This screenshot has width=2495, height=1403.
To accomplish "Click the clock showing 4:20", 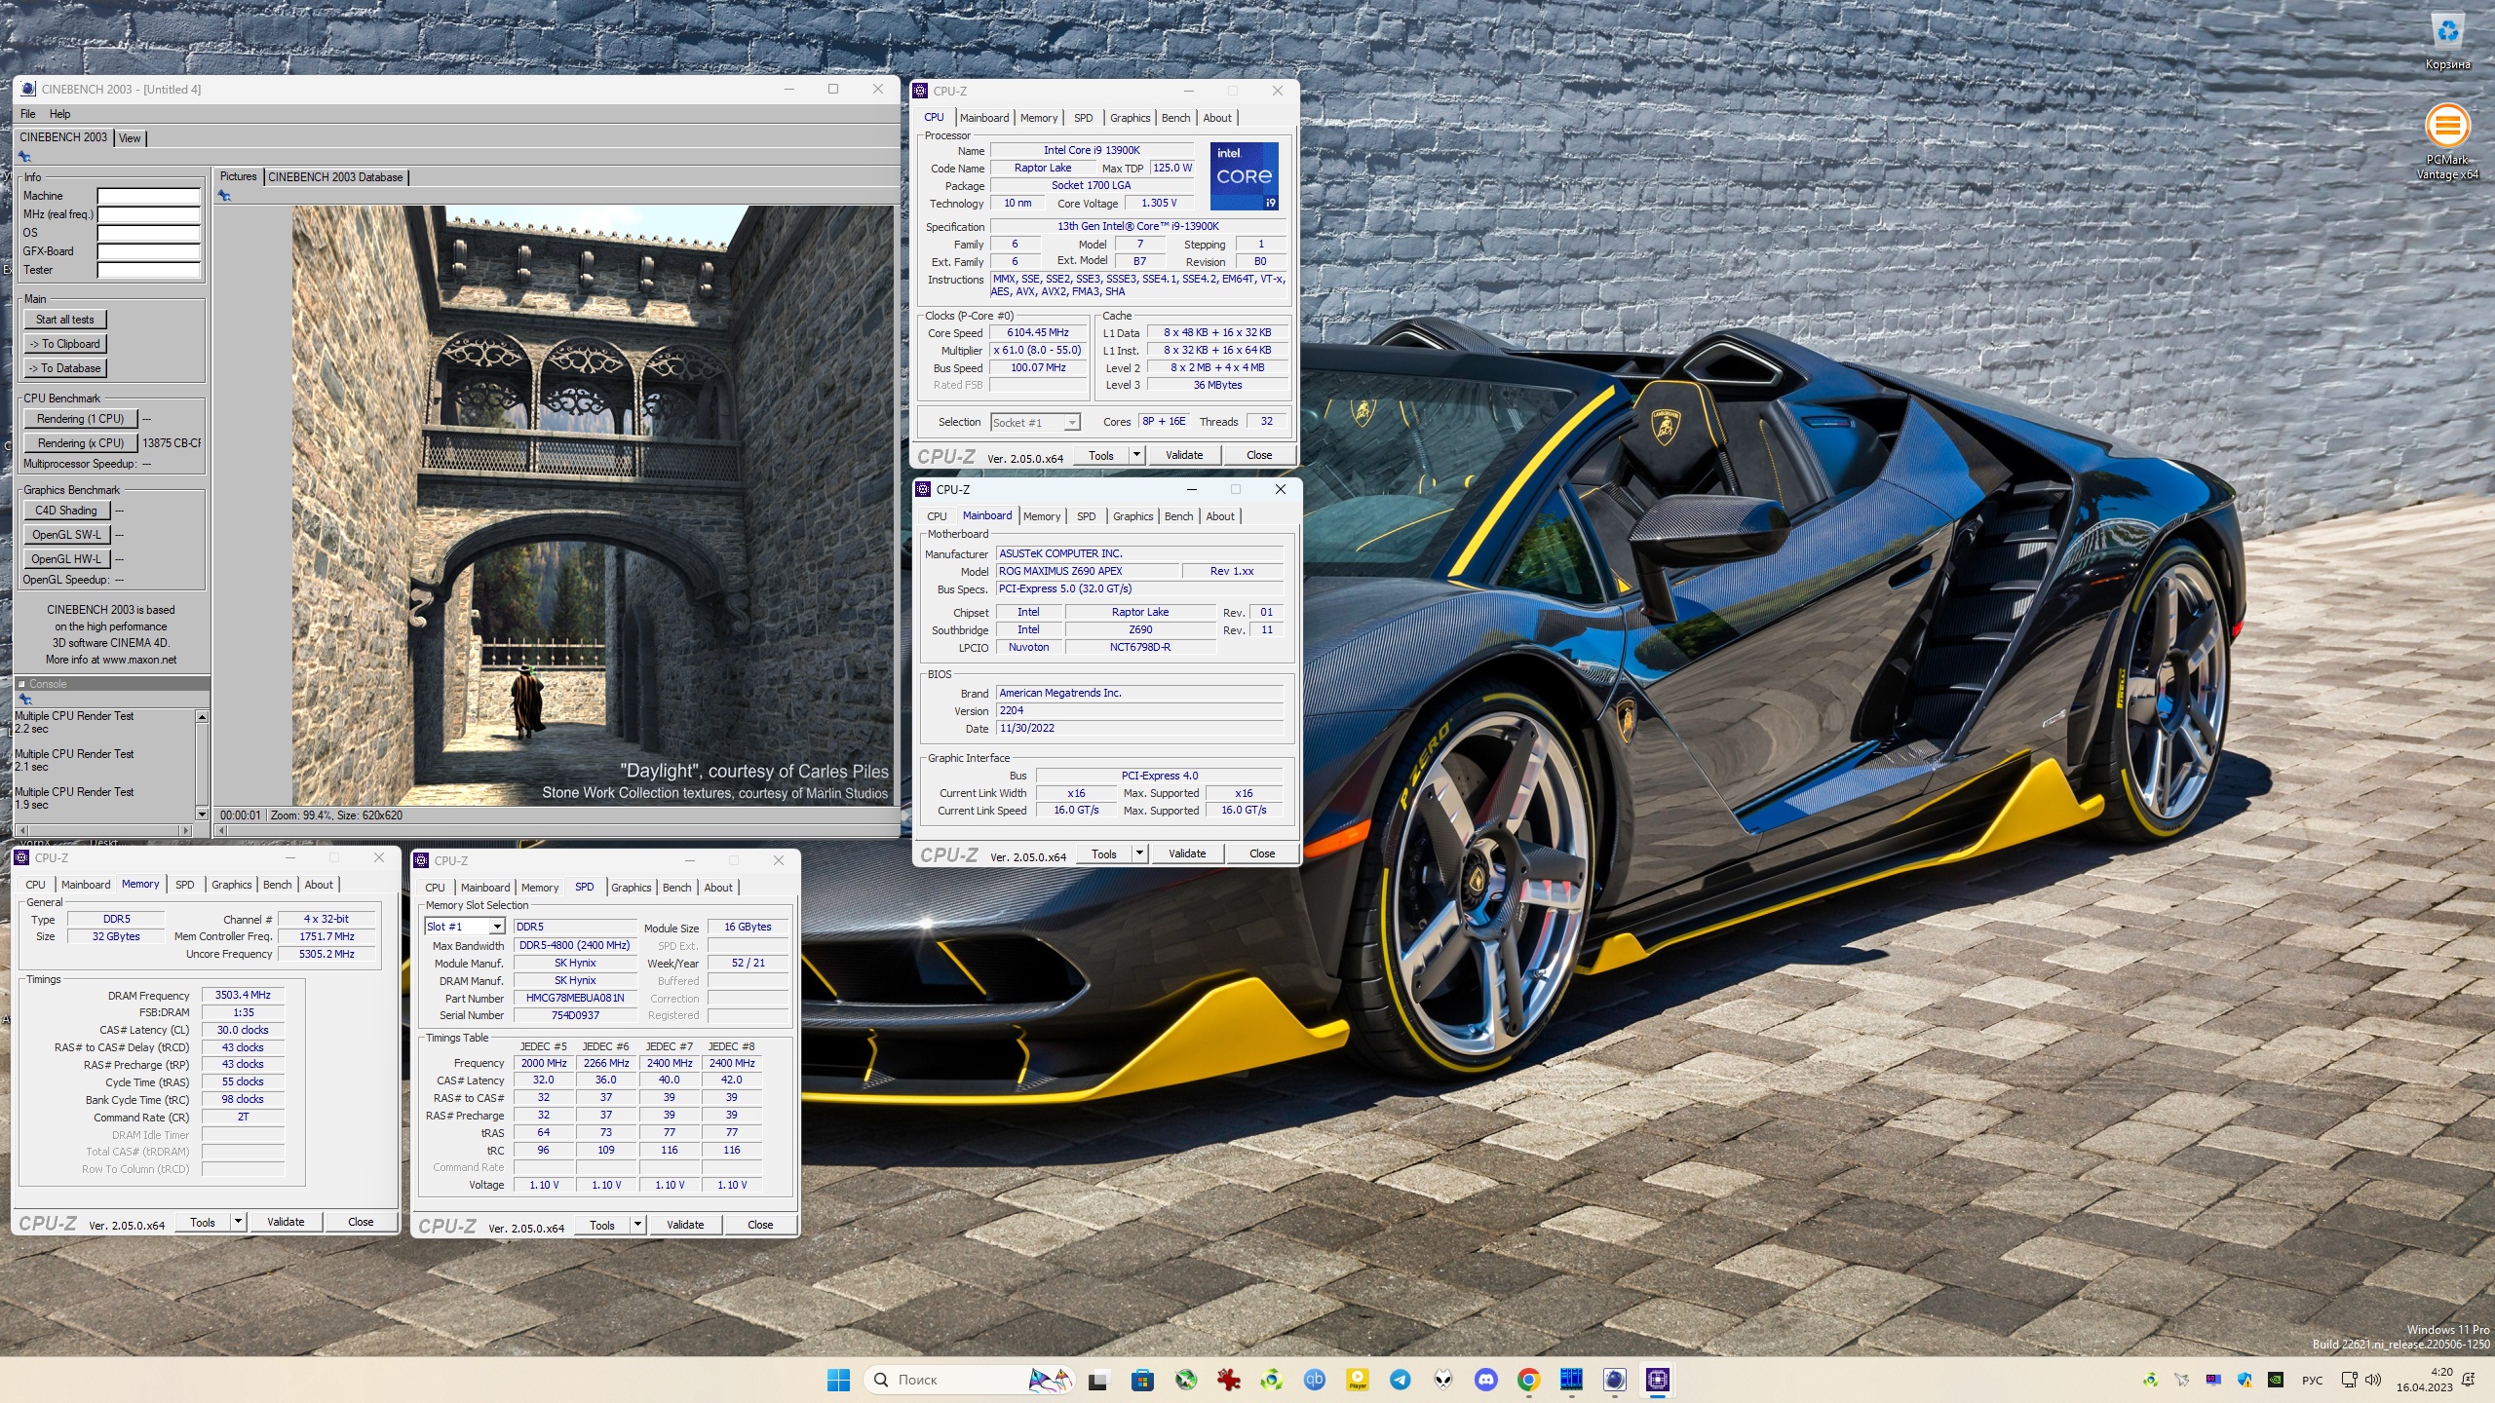I will (2425, 1380).
